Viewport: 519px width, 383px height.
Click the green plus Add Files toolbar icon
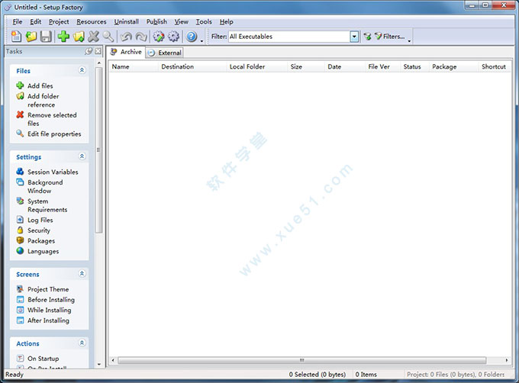pos(63,37)
